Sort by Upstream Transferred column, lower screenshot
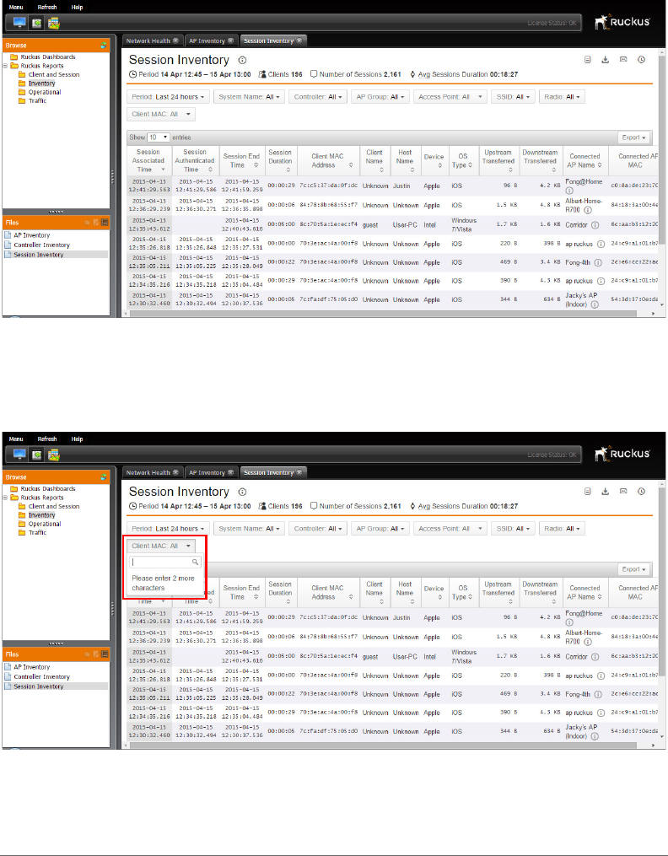The height and width of the screenshot is (856, 668). click(498, 592)
